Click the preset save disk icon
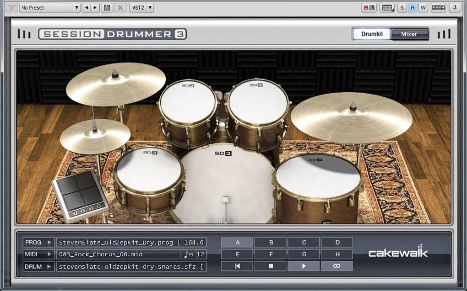 pyautogui.click(x=107, y=8)
